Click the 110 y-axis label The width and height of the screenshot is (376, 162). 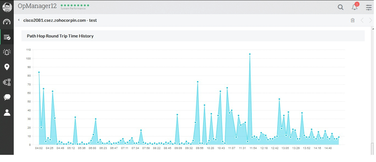(29, 50)
